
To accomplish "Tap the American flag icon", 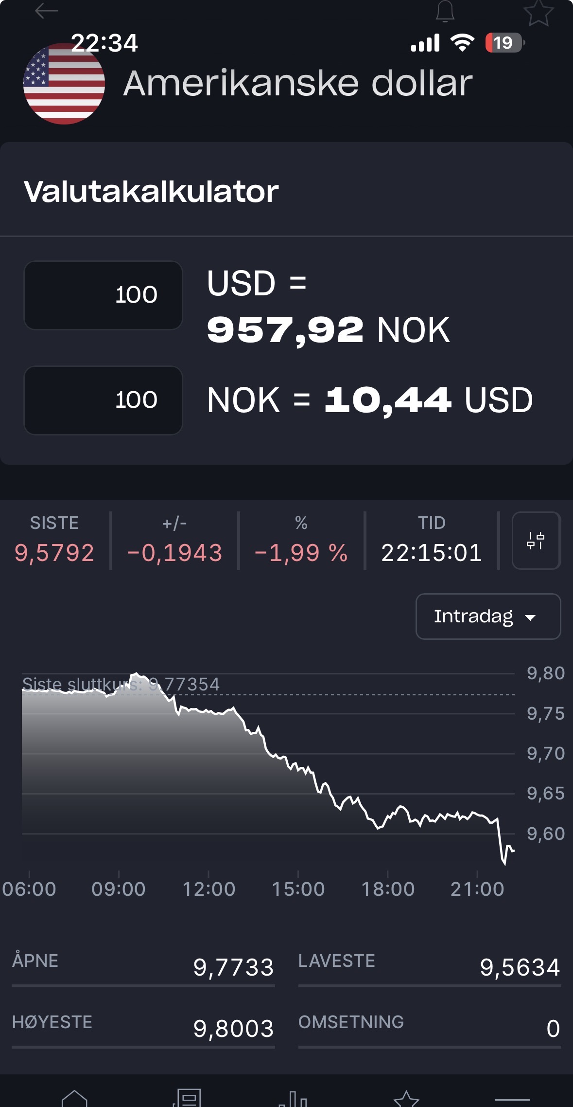I will pyautogui.click(x=64, y=84).
